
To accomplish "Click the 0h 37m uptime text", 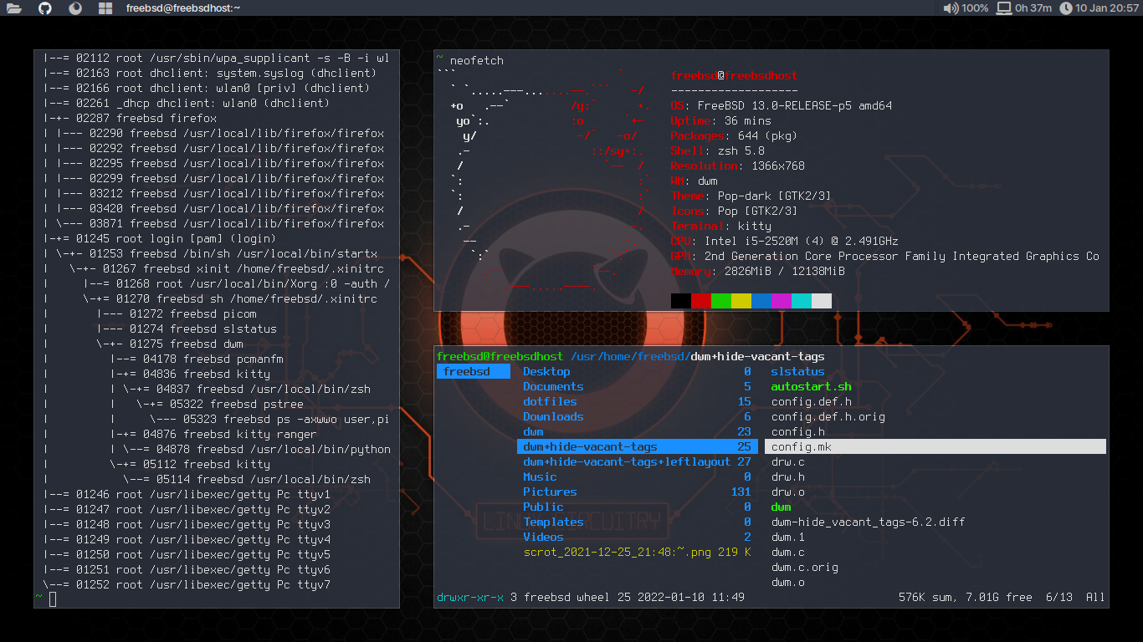I will pyautogui.click(x=1033, y=8).
